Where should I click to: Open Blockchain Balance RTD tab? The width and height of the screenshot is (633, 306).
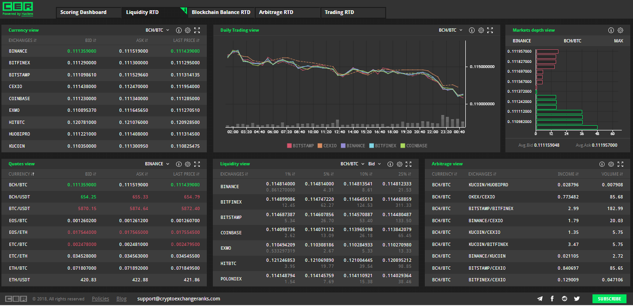pos(221,13)
